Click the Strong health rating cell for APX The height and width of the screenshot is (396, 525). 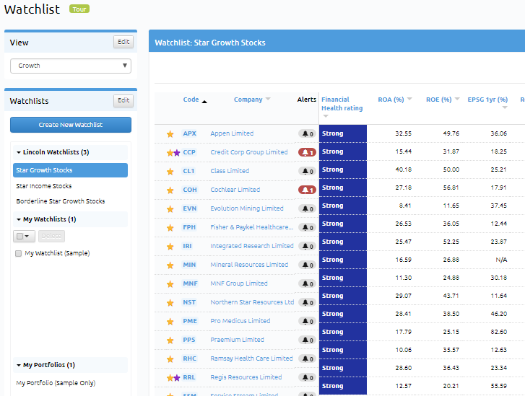click(343, 133)
